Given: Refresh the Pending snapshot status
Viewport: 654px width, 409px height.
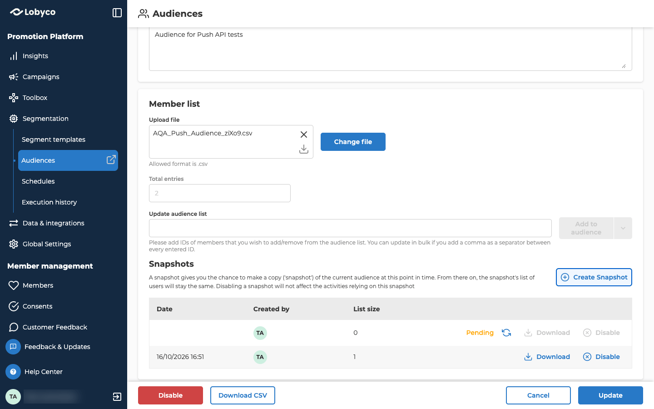Looking at the screenshot, I should (x=506, y=333).
